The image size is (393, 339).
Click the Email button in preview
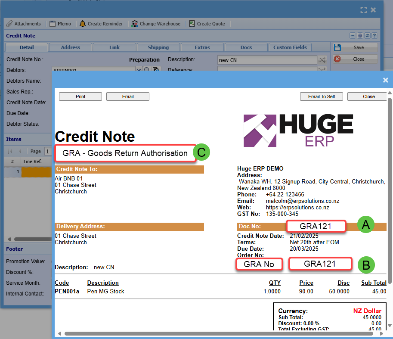[x=128, y=96]
